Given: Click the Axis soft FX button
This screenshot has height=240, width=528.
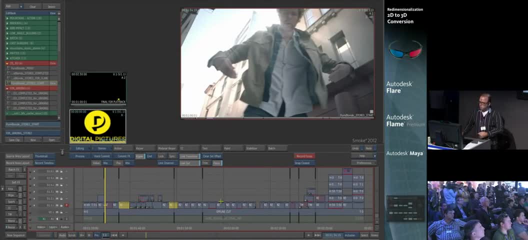Looking at the screenshot, I should 11,189.
